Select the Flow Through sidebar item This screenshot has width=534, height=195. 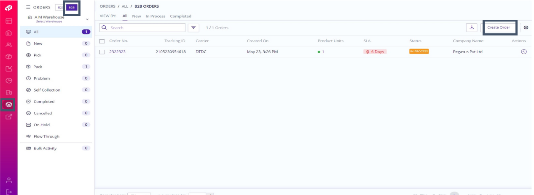tap(58, 136)
